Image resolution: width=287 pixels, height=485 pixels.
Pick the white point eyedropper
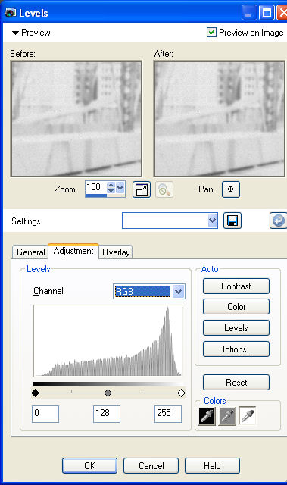(248, 416)
